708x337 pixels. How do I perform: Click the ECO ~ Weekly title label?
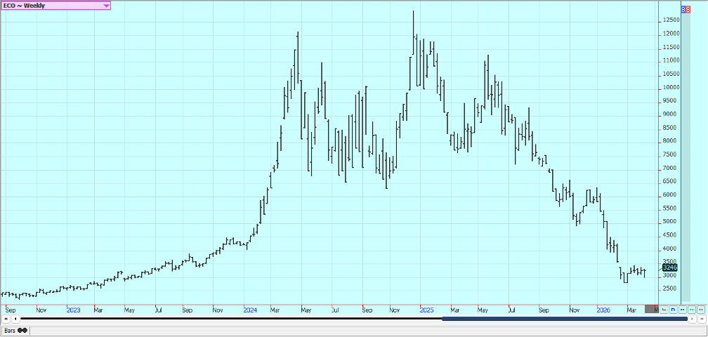click(x=28, y=5)
